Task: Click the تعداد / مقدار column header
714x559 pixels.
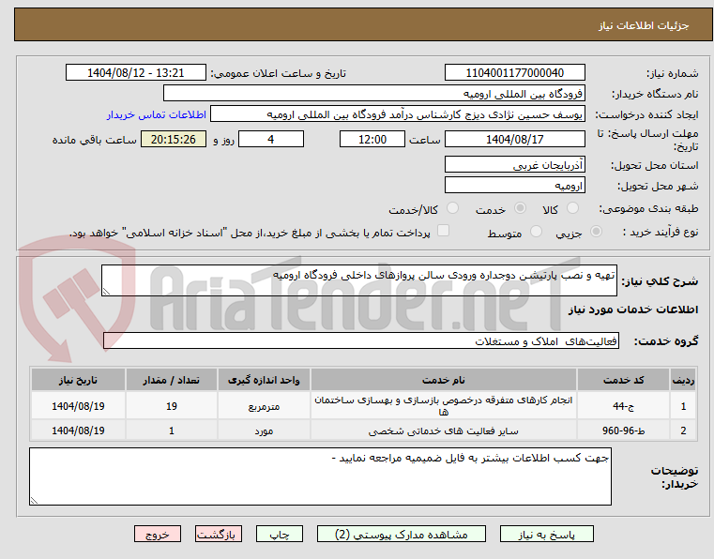Action: click(x=171, y=380)
